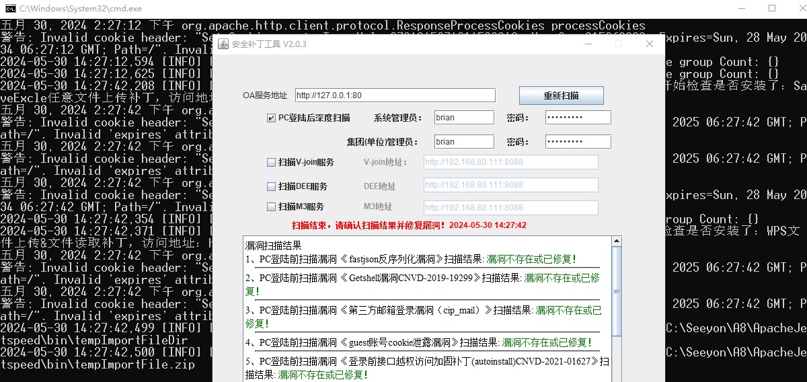Screen dimensions: 807x382
Task: Enable 扫描V-join服务 checkbox
Action: point(271,162)
